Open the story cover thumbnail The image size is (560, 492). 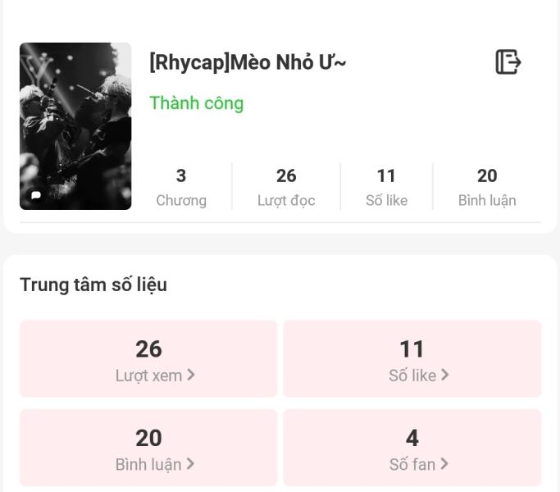click(75, 126)
